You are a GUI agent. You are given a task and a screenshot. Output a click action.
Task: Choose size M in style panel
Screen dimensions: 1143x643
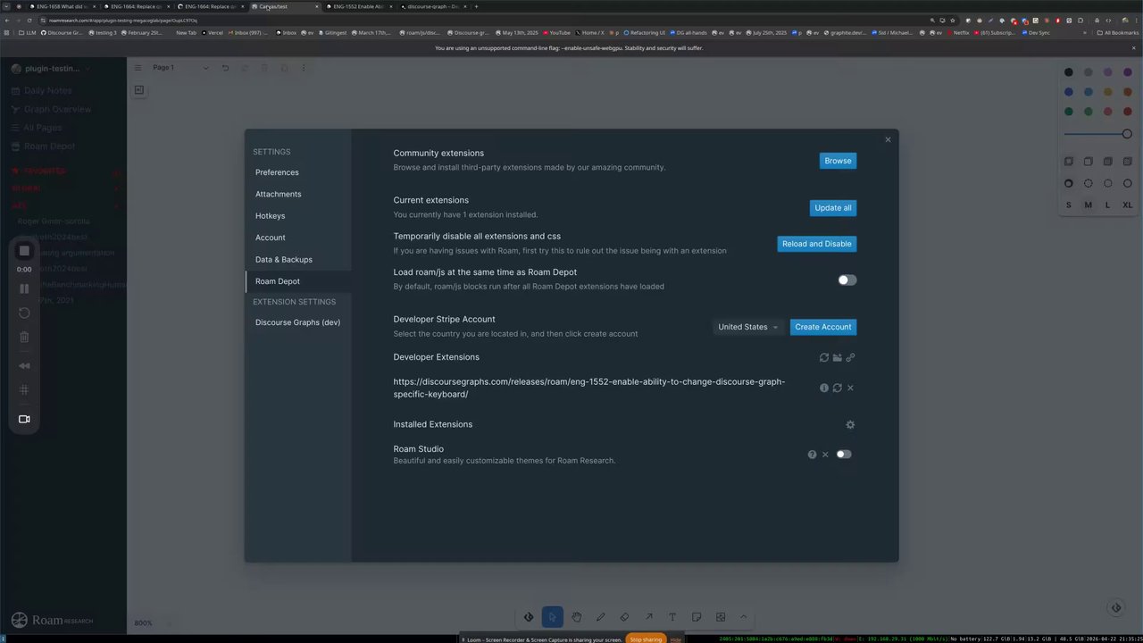click(1089, 205)
